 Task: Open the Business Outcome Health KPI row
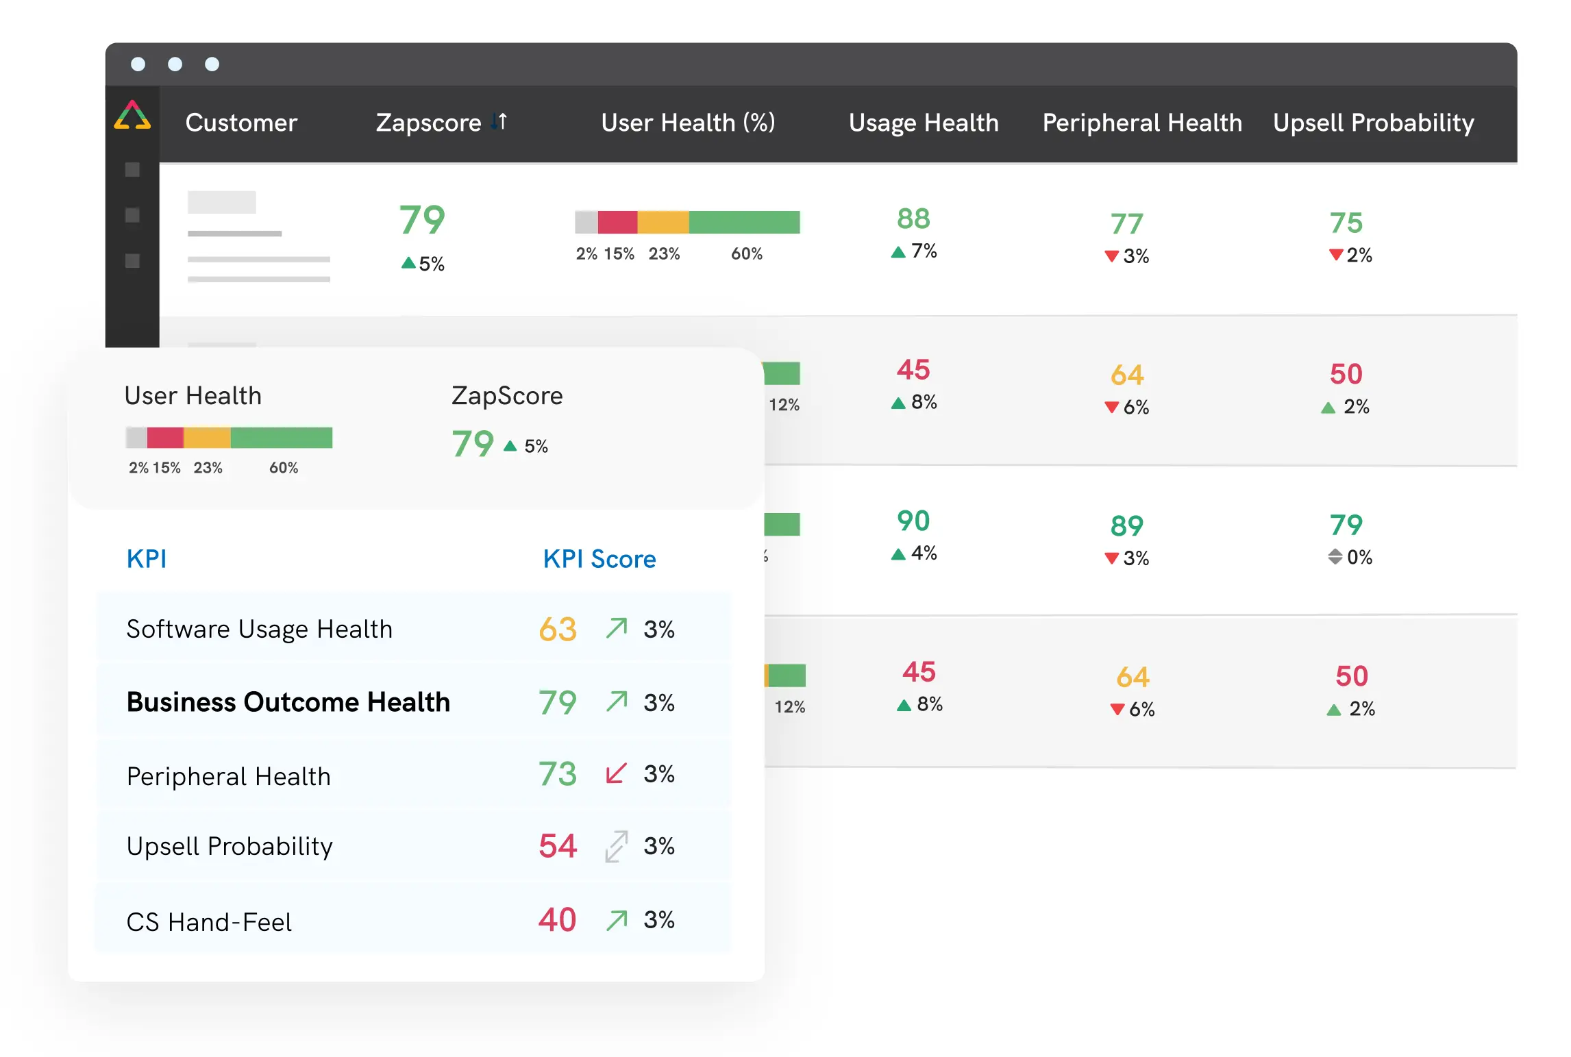pos(413,701)
